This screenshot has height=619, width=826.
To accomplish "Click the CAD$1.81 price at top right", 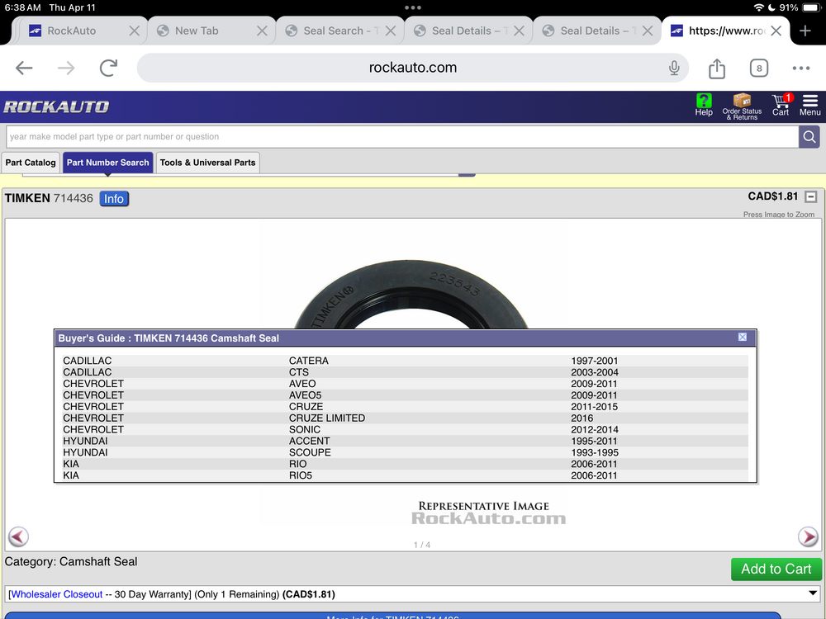I will [x=772, y=196].
